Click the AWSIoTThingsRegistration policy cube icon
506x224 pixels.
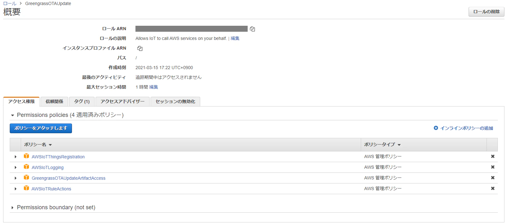point(26,156)
